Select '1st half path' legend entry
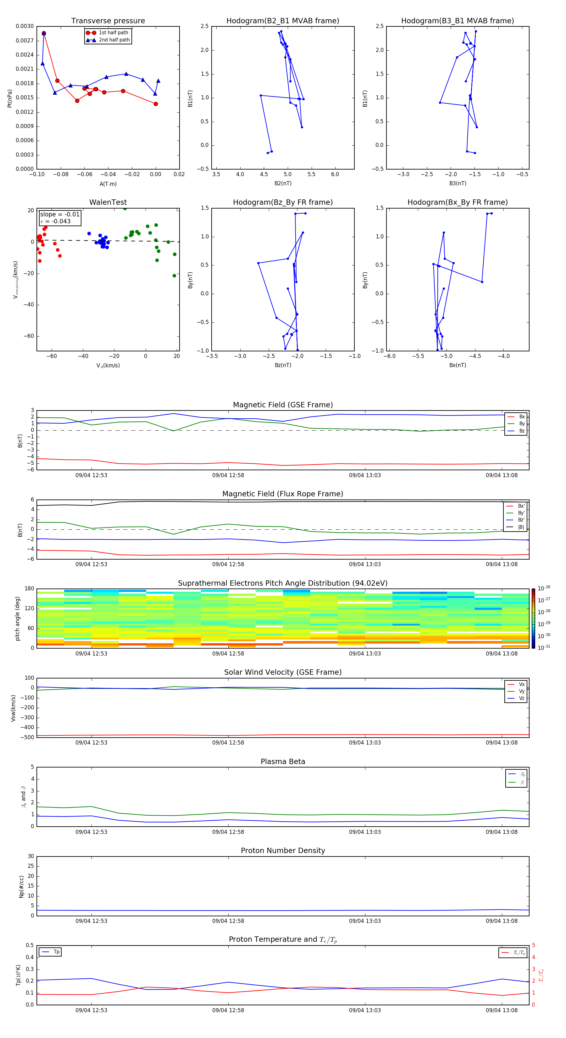The image size is (566, 1038). click(x=108, y=33)
